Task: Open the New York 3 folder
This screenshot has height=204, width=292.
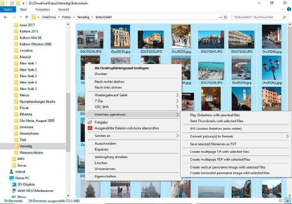Action: point(28,76)
